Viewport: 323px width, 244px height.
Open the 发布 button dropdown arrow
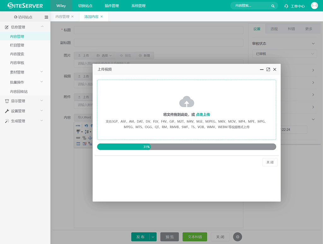153,237
